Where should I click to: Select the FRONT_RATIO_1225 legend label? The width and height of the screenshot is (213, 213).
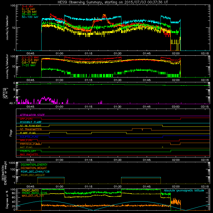[x=35, y=193]
